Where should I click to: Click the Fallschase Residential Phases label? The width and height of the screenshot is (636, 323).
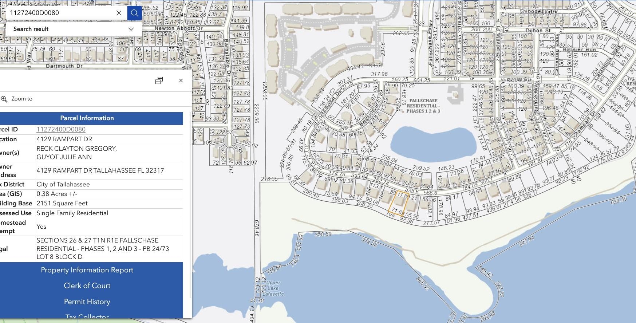coord(423,106)
